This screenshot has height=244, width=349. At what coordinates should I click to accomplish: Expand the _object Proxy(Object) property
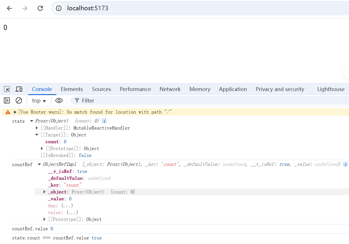(44, 192)
